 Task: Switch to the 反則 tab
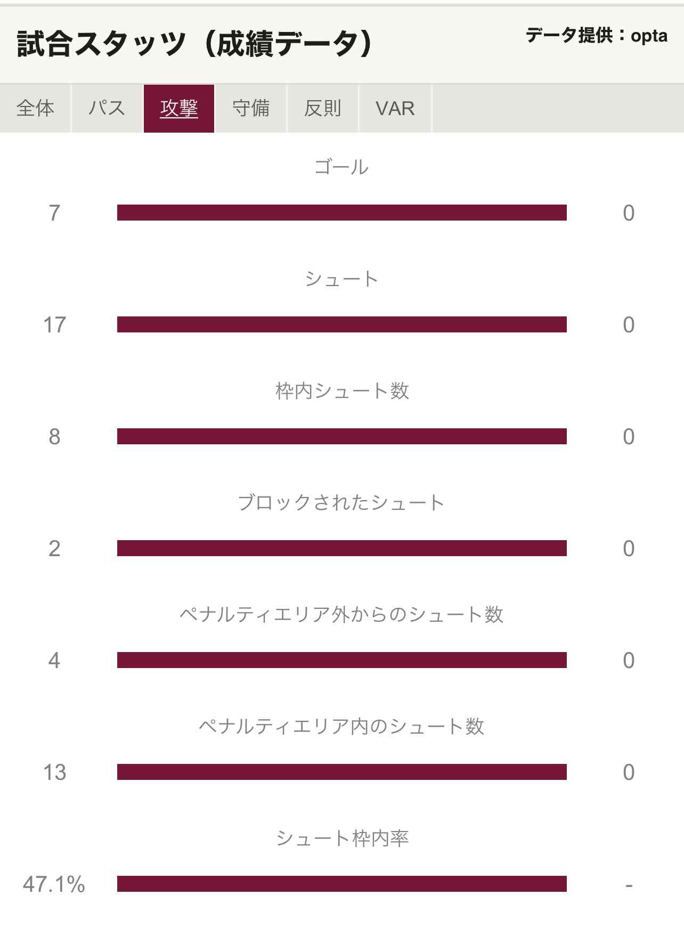point(323,108)
